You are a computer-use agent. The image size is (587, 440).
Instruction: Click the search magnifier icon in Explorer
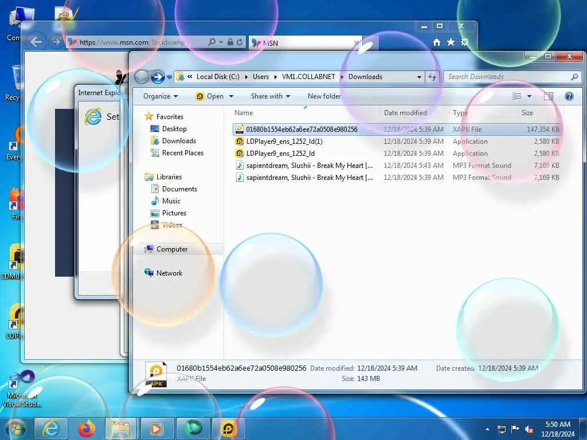click(x=574, y=77)
